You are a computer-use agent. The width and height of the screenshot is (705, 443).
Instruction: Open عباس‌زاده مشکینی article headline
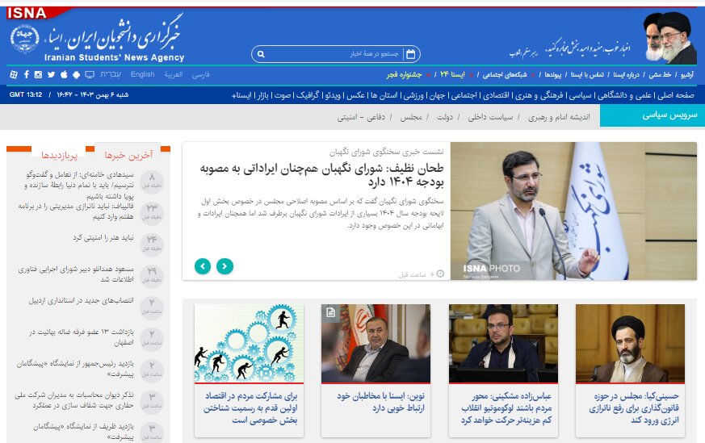click(x=506, y=408)
